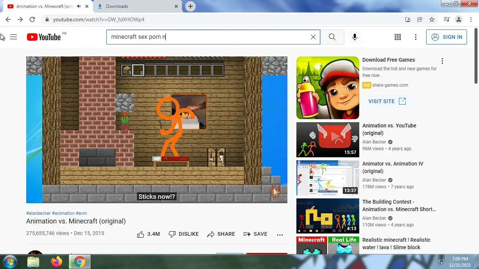Screen dimensions: 479x269
Task: Click Animator vs. Animation IV title
Action: tap(393, 167)
